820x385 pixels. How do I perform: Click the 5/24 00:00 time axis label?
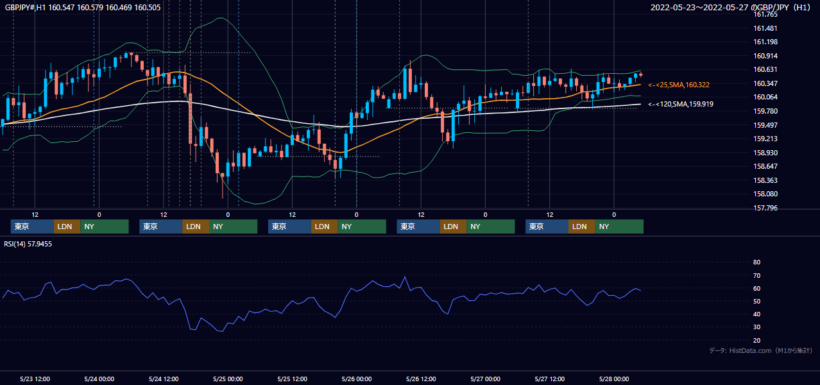pyautogui.click(x=99, y=379)
